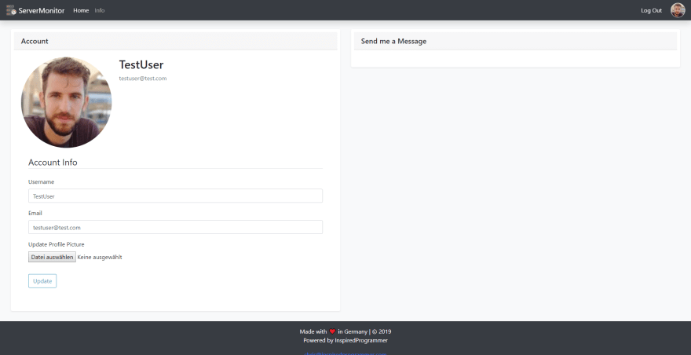Click the Datei auswählen file button
This screenshot has width=691, height=355.
tap(52, 257)
